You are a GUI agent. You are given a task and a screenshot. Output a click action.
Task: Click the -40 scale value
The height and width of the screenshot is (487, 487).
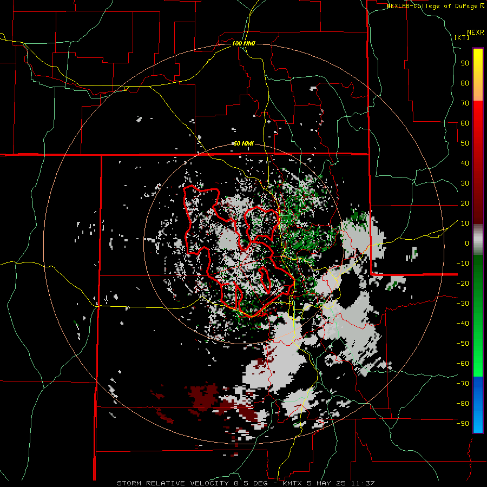point(463,324)
